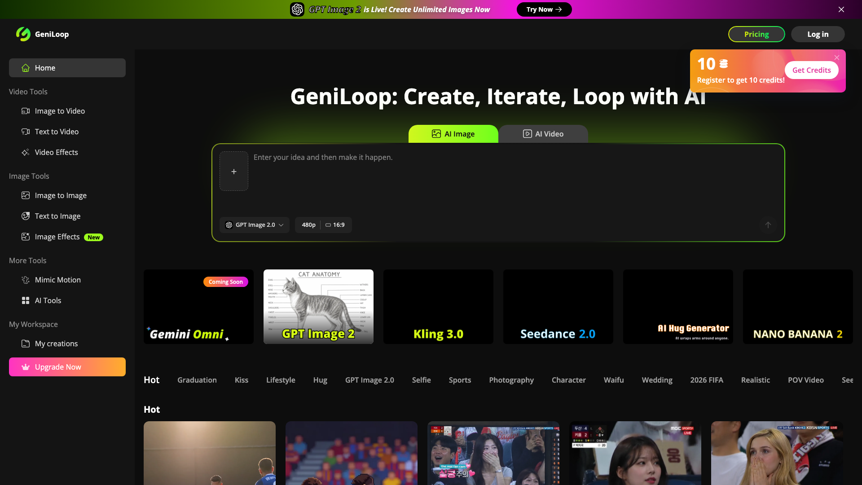Viewport: 862px width, 485px height.
Task: Select the Sports category tab
Action: 460,380
